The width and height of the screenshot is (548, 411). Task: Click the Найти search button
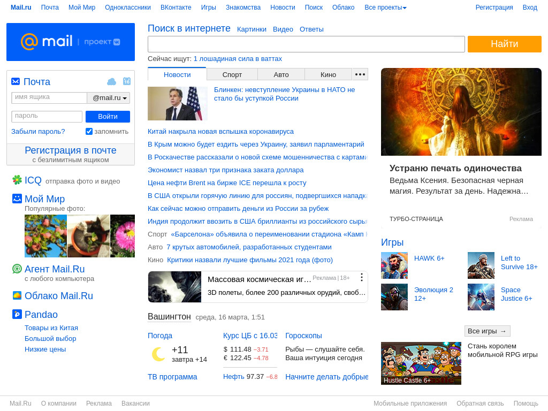click(x=504, y=44)
